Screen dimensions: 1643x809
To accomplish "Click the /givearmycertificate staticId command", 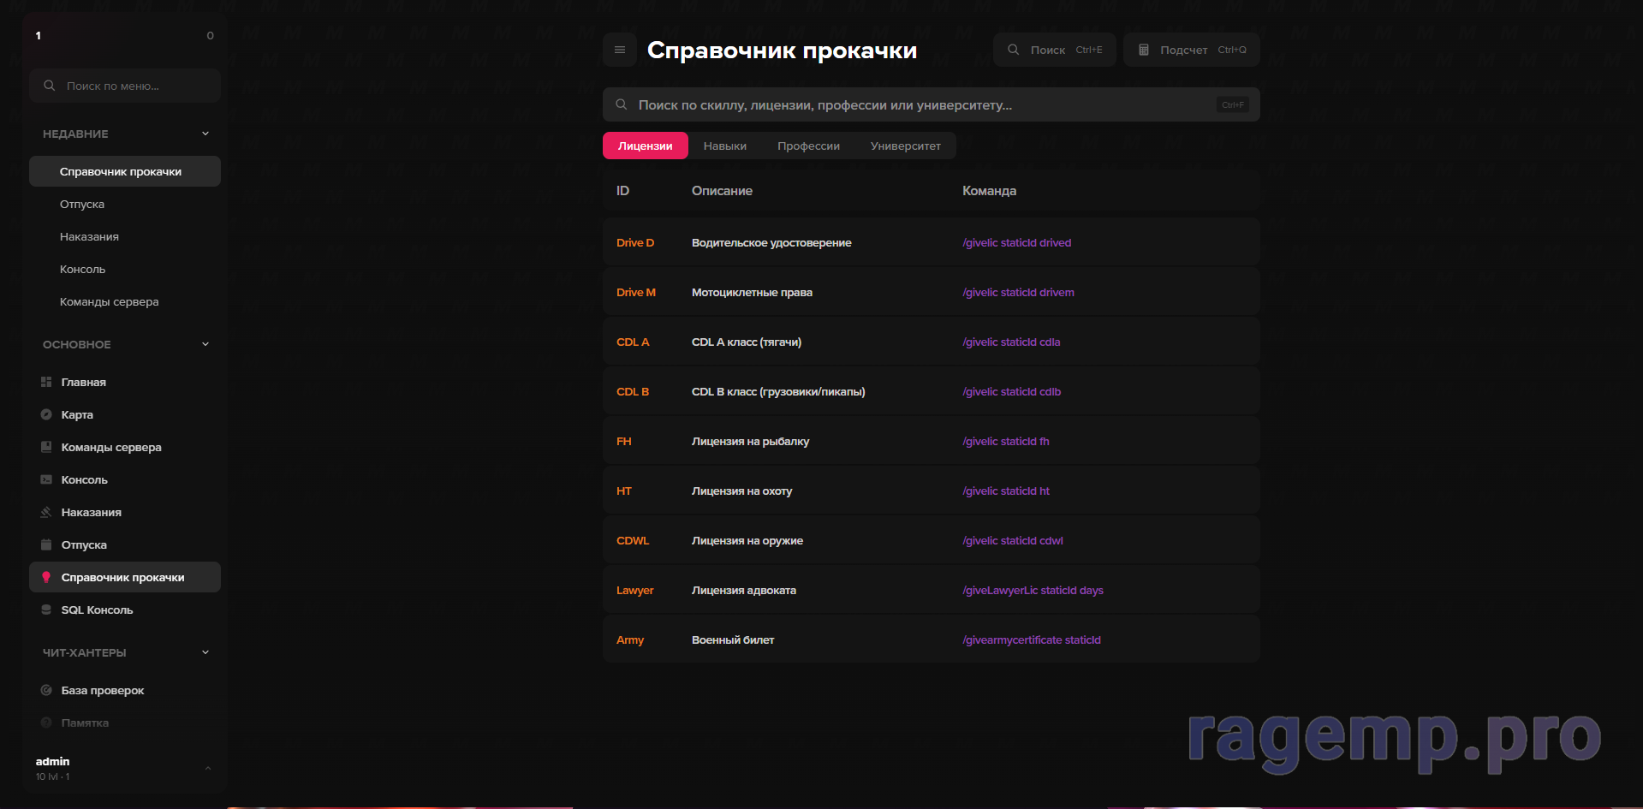I will [1032, 640].
